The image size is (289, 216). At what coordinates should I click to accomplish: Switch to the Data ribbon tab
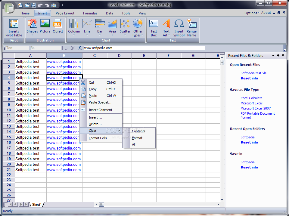point(110,13)
